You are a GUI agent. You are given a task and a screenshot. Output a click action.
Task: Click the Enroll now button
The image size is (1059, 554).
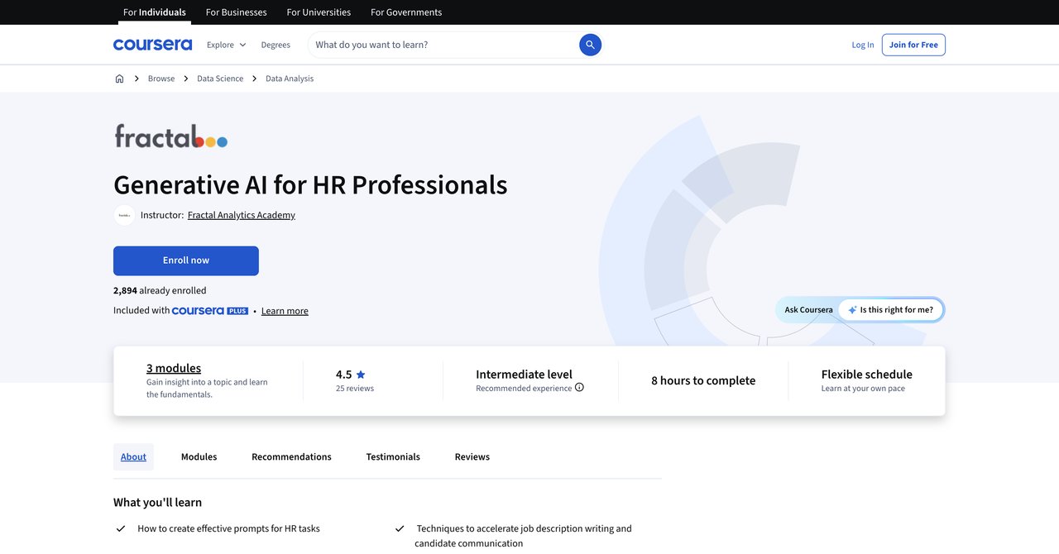(186, 260)
